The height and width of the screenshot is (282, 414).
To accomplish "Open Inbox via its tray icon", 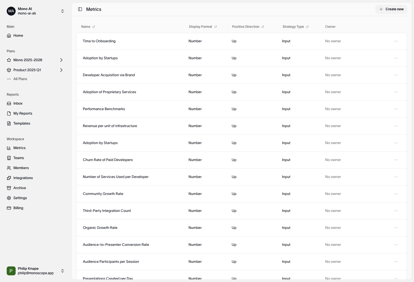I will [9, 103].
